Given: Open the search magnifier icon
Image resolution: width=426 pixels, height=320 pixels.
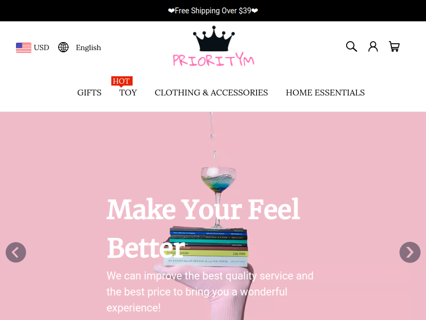Looking at the screenshot, I should click(351, 46).
